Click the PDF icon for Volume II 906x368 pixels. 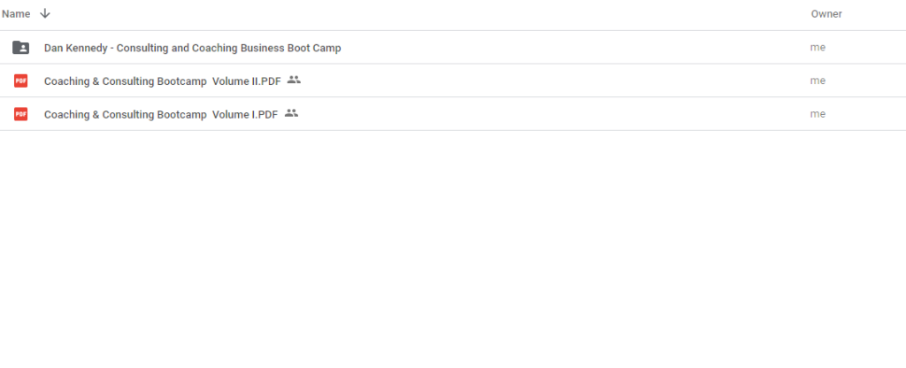pos(20,80)
